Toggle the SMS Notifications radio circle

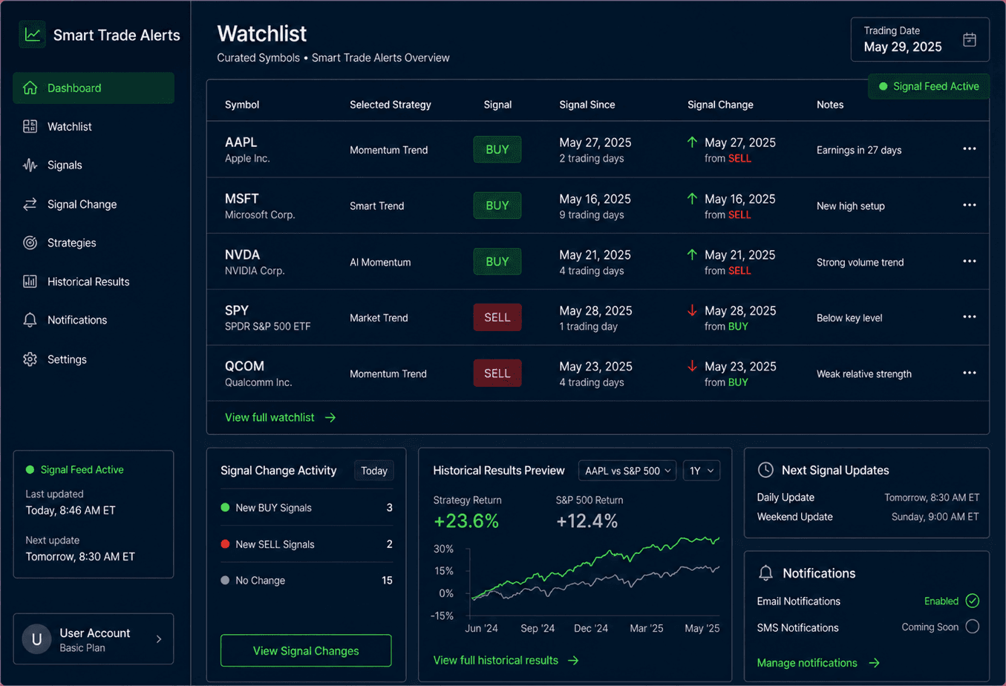[x=973, y=627]
